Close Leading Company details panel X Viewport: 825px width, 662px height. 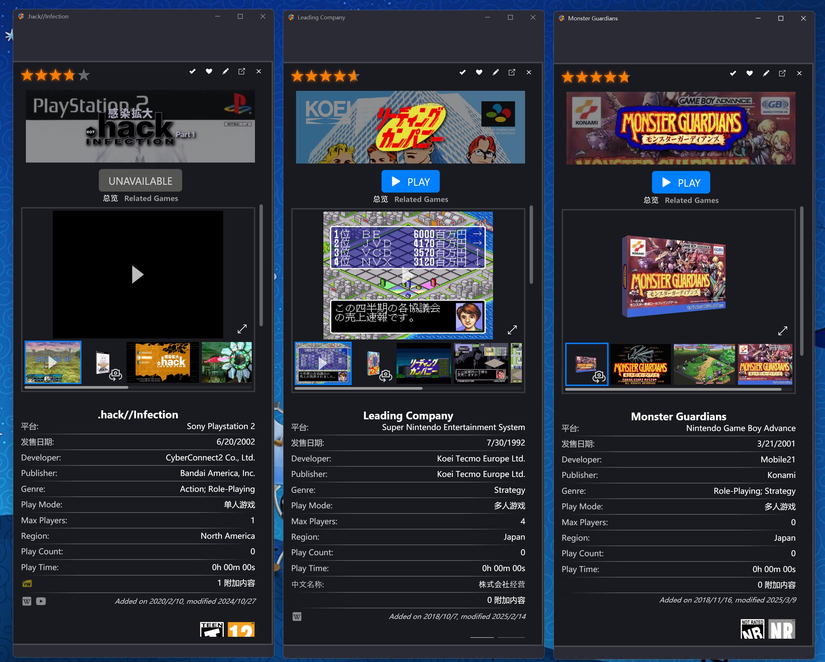click(x=529, y=72)
